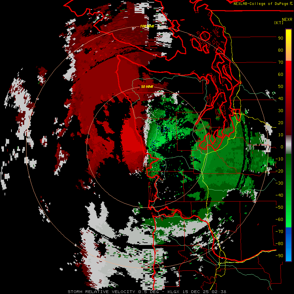This screenshot has height=294, width=294.
Task: Click the -10 value on velocity scale
Action: coord(279,159)
